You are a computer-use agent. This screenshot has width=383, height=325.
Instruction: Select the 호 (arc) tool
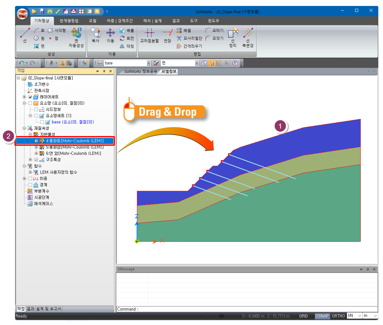39,30
